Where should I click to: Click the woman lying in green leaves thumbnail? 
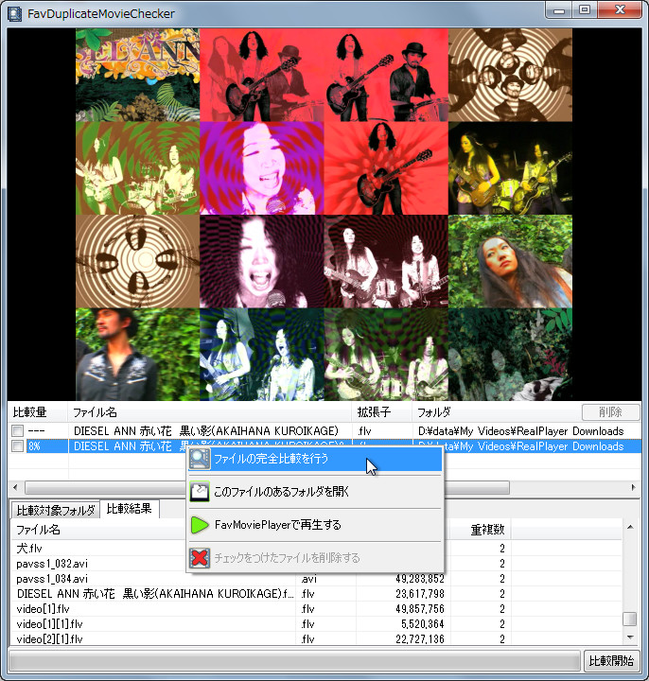click(x=510, y=261)
